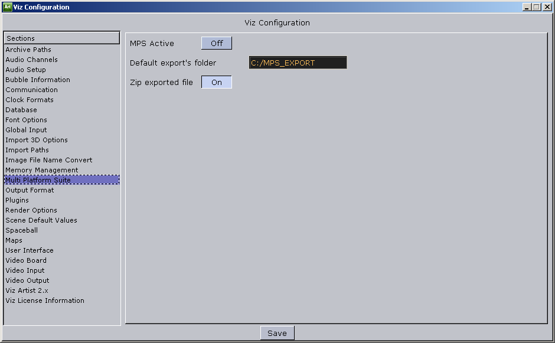
Task: Select Audio Channels settings
Action: point(30,60)
